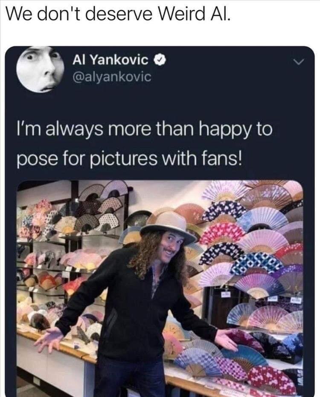The height and width of the screenshot is (397, 320).
Task: Open the attached photo of the fan shop
Action: [160, 288]
